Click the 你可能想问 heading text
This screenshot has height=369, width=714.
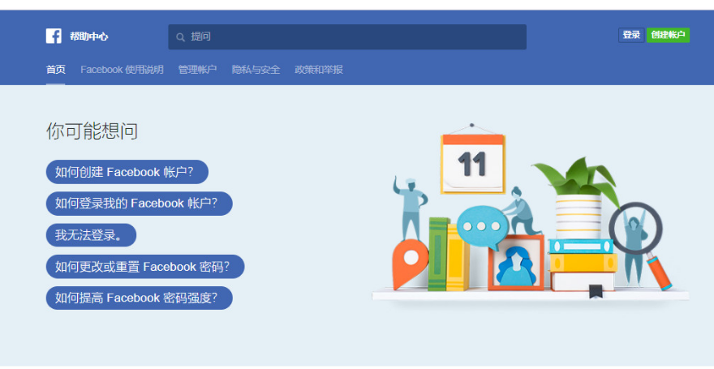92,131
